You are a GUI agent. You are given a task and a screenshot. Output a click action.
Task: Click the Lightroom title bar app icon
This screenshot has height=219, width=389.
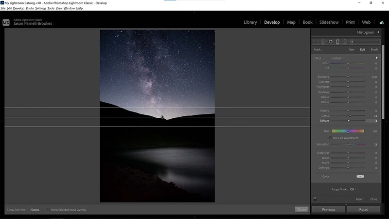point(2,3)
